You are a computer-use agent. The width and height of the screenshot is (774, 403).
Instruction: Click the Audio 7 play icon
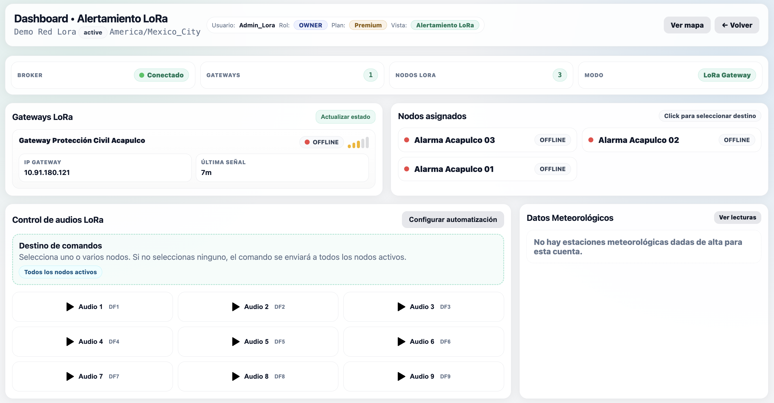[70, 376]
